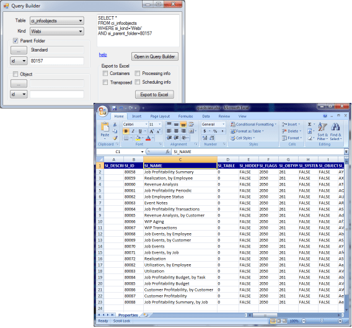Uncheck the Parent Folder checkbox
The height and width of the screenshot is (328, 352).
point(15,41)
